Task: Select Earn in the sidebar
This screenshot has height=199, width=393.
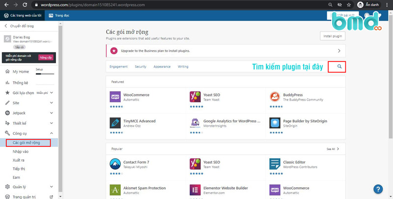Action: (x=16, y=177)
